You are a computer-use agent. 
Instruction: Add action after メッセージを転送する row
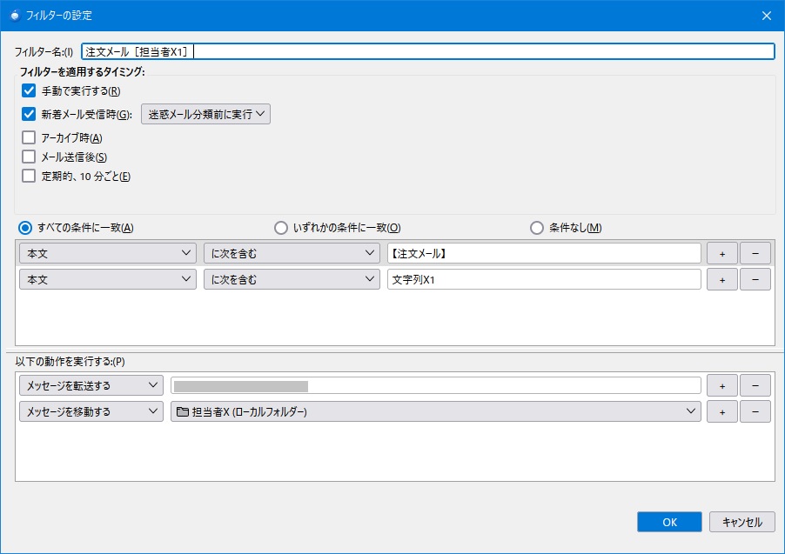point(721,385)
